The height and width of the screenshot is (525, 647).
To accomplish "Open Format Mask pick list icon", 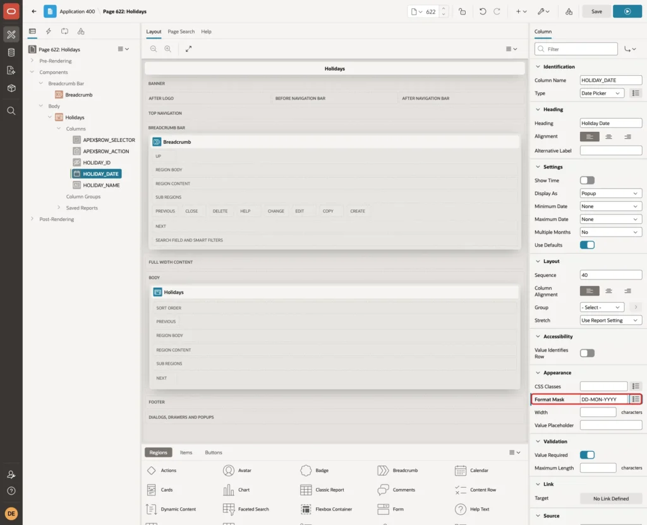I will (x=636, y=399).
